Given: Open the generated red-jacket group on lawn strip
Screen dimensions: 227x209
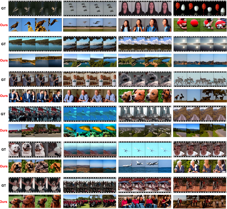Looking at the screenshot, I should 90,201.
